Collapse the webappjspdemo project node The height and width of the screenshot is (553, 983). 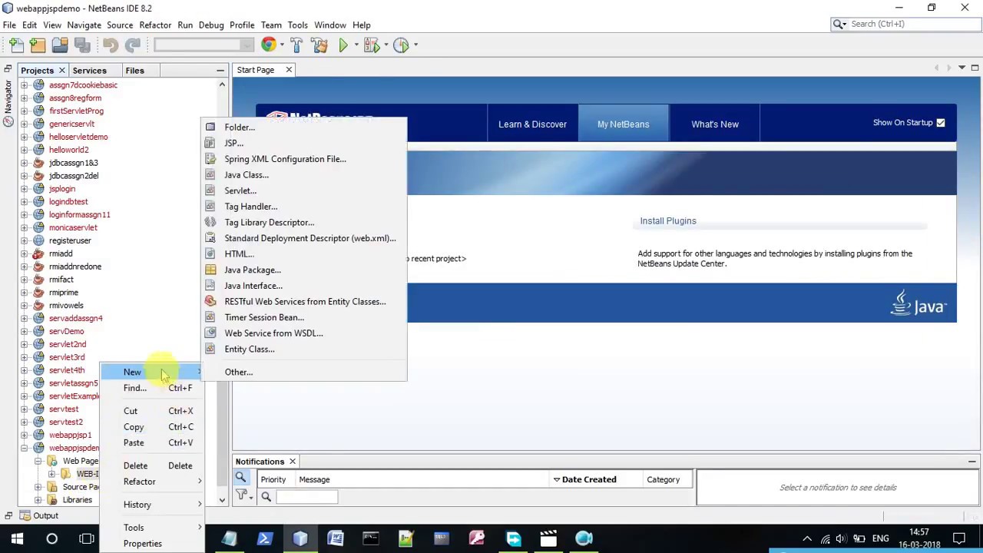click(24, 448)
